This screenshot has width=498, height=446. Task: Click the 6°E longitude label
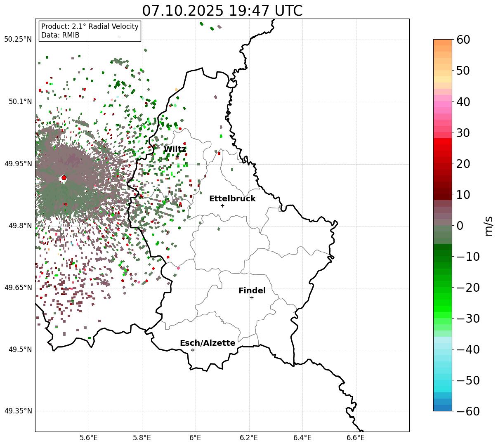point(196,438)
